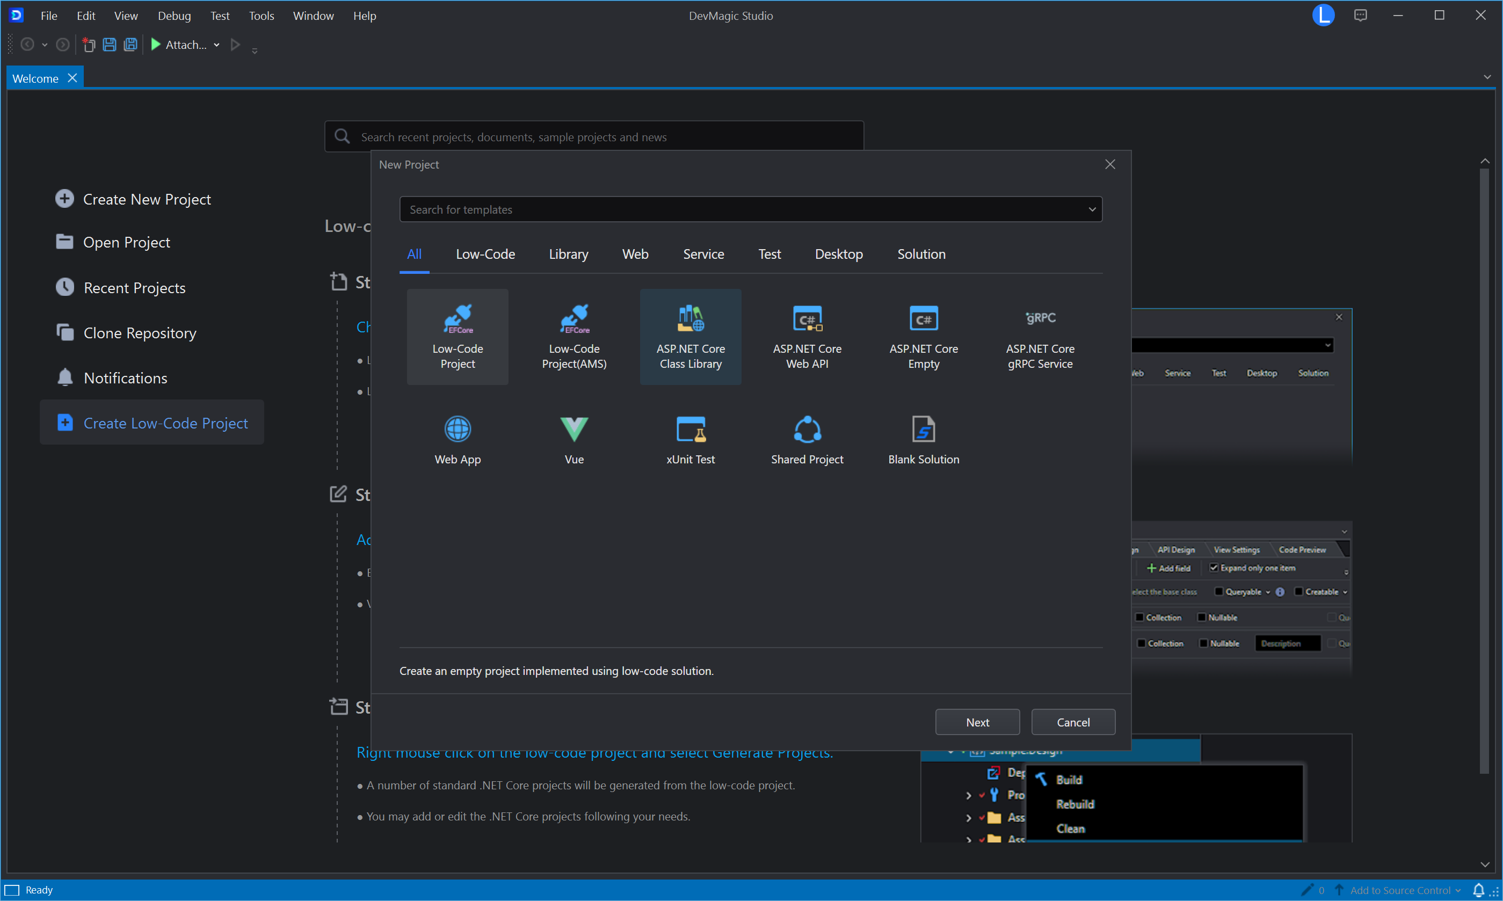Click the magnifier icon in the welcome search bar
The image size is (1503, 901).
point(342,136)
